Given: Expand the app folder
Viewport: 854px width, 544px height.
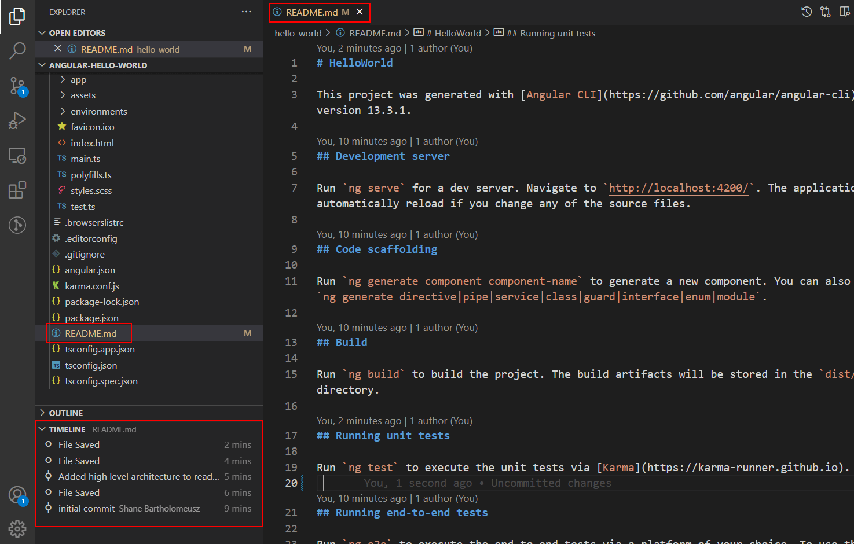Looking at the screenshot, I should [x=78, y=80].
